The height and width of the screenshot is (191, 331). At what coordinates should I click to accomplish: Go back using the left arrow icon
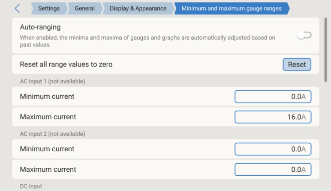click(17, 9)
